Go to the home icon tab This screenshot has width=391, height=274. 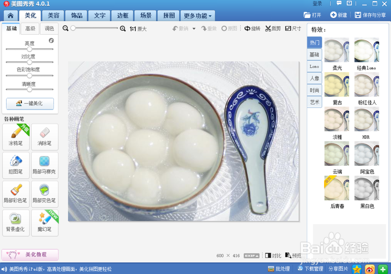point(11,16)
